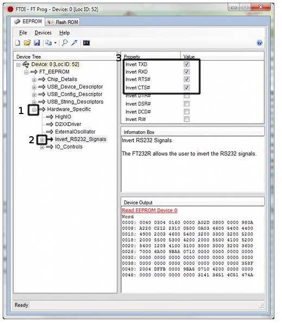Expand the Chip_Details node
282x323 pixels.
pos(34,80)
